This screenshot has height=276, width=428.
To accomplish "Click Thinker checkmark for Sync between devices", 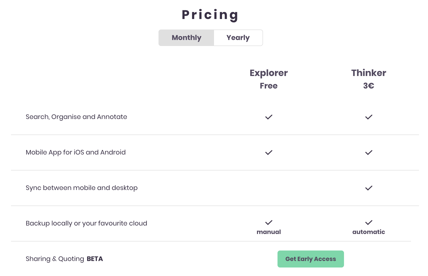I will (368, 188).
